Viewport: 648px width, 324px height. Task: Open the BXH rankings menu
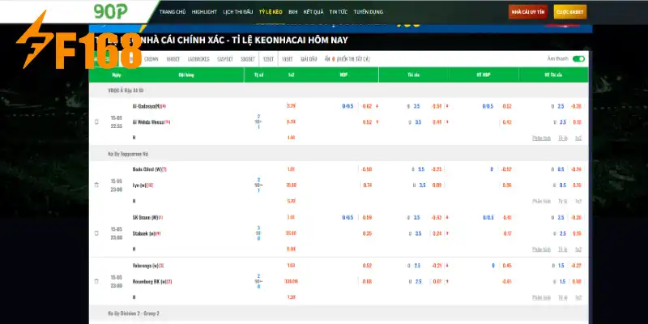point(293,12)
